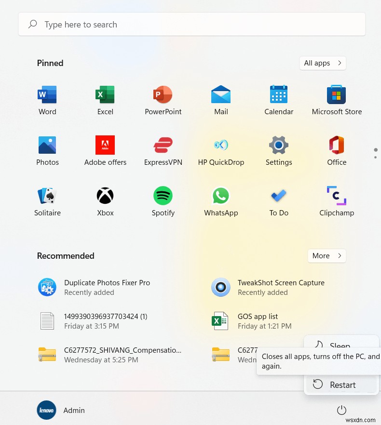The width and height of the screenshot is (381, 425).
Task: Open the Microsoft Store app
Action: [x=337, y=100]
